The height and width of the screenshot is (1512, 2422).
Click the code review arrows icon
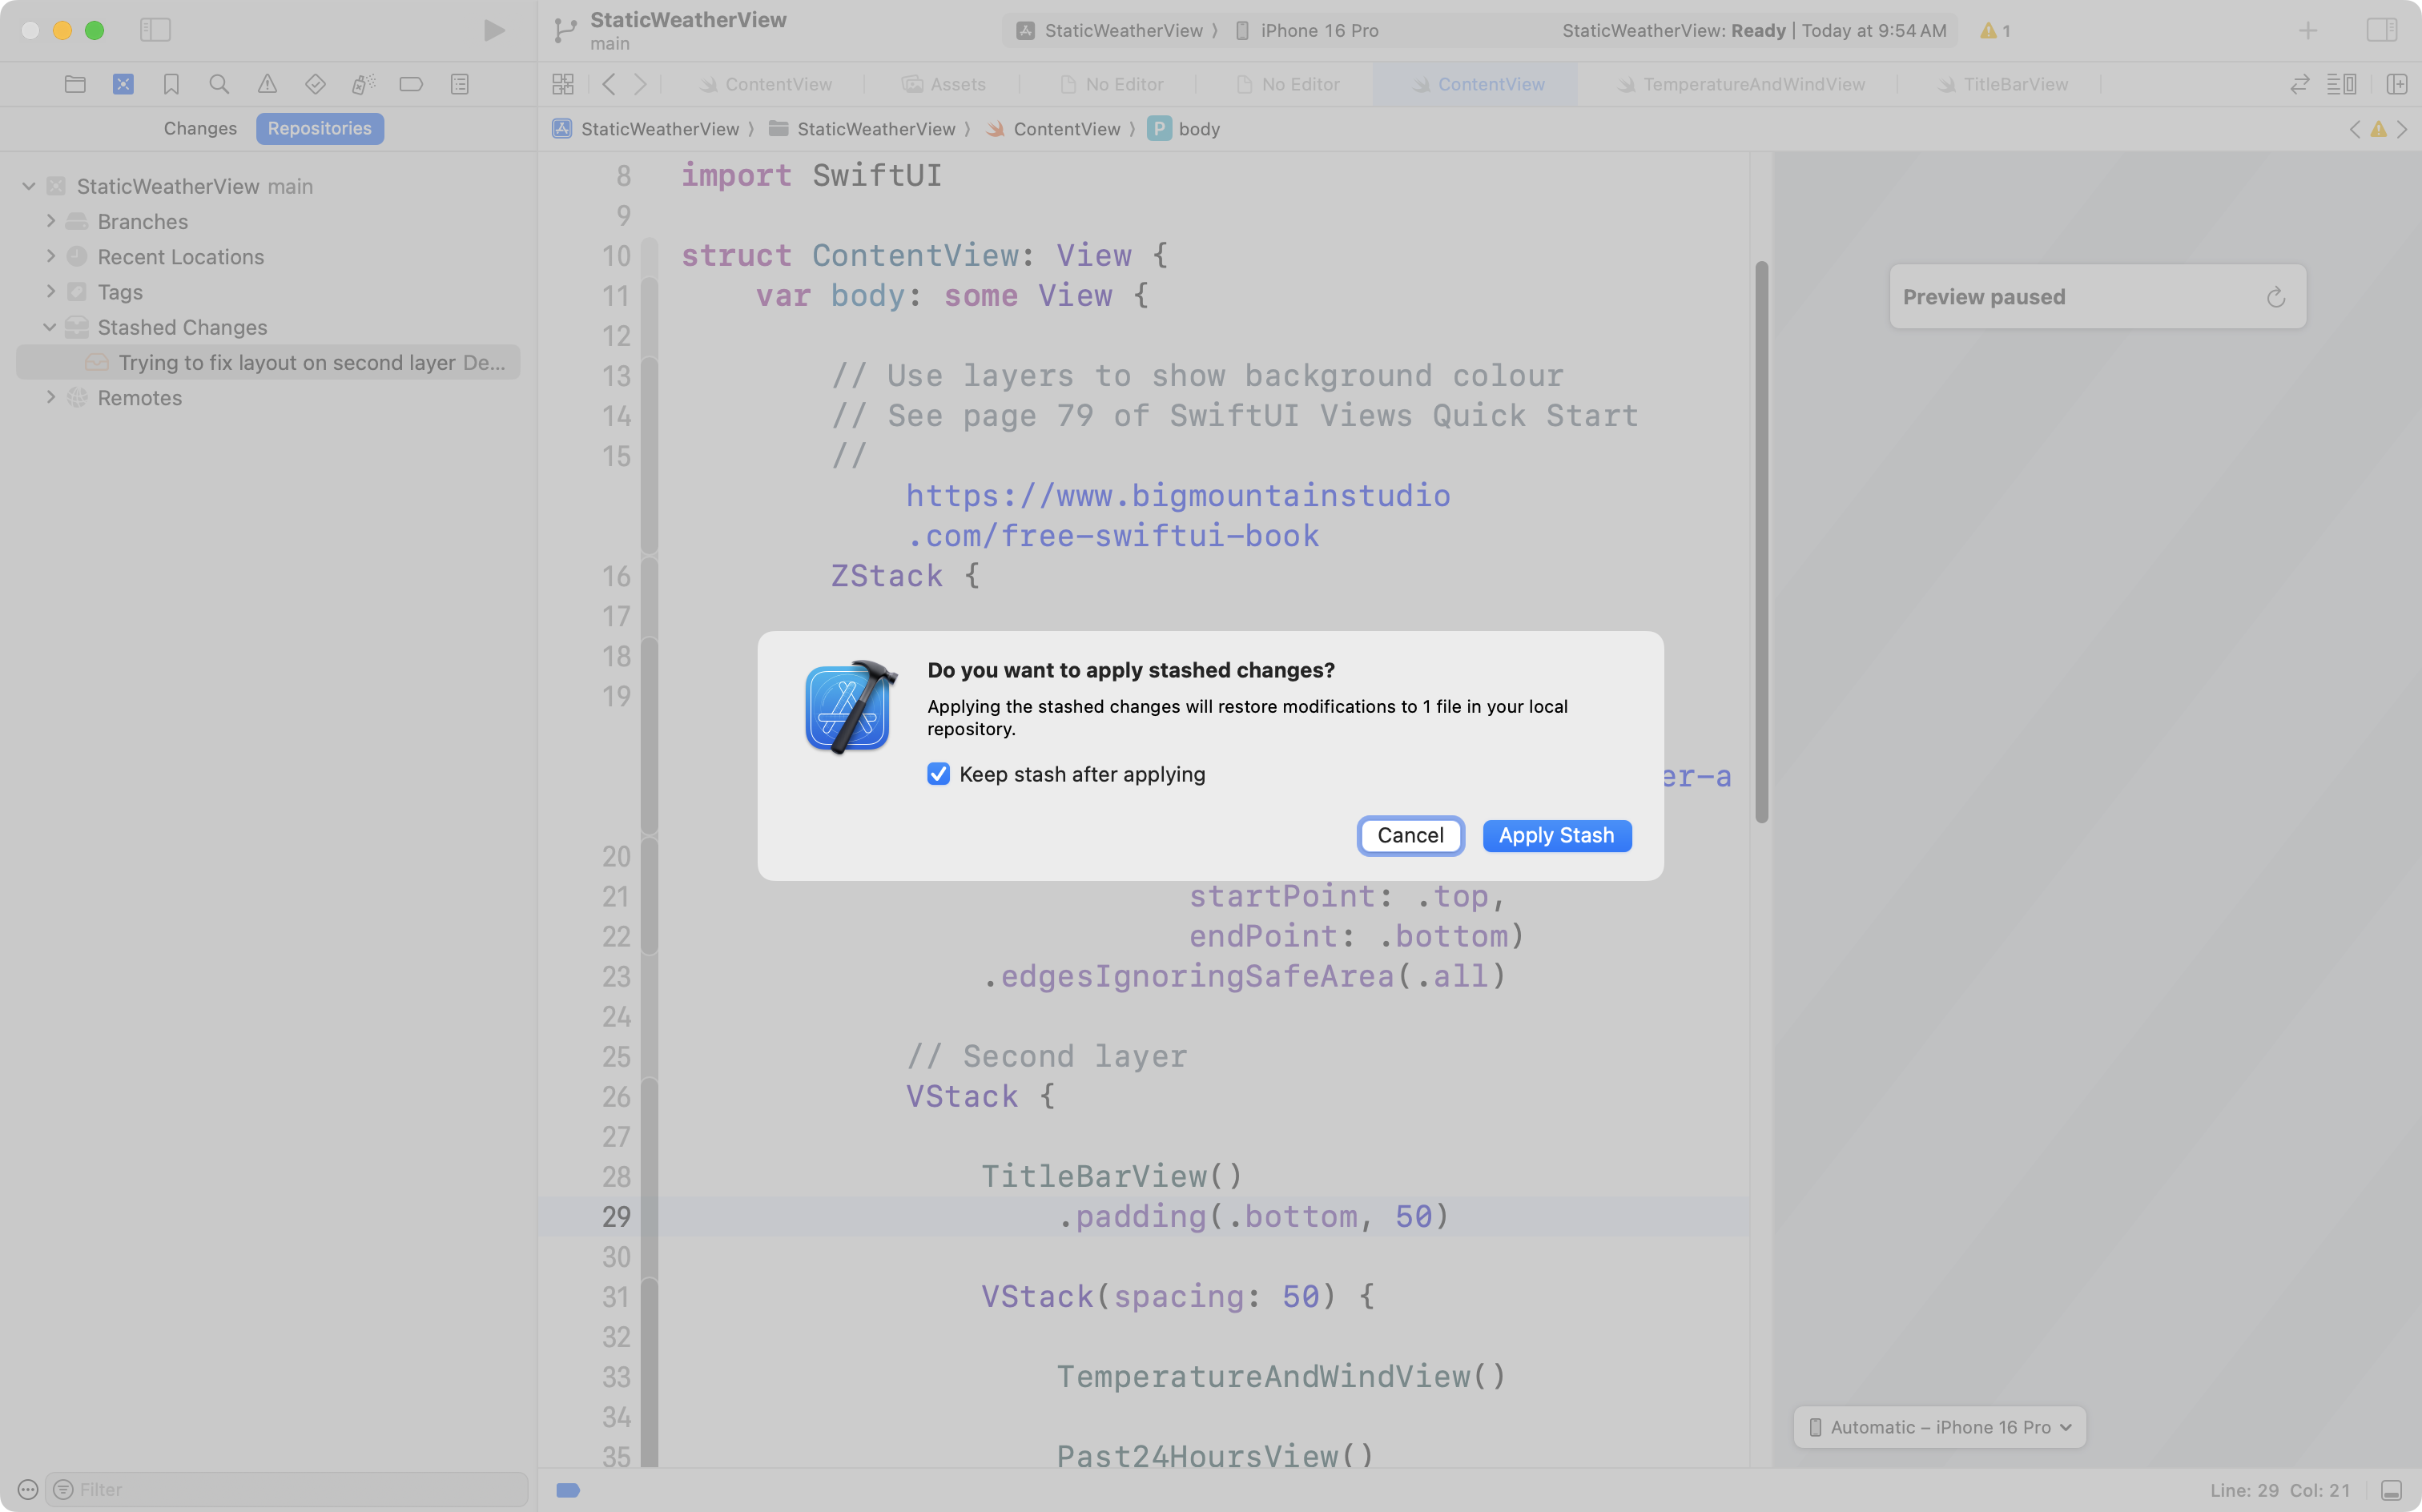click(2300, 84)
